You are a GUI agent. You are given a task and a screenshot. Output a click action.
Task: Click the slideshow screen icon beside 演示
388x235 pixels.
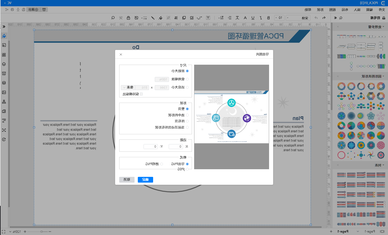(44, 10)
